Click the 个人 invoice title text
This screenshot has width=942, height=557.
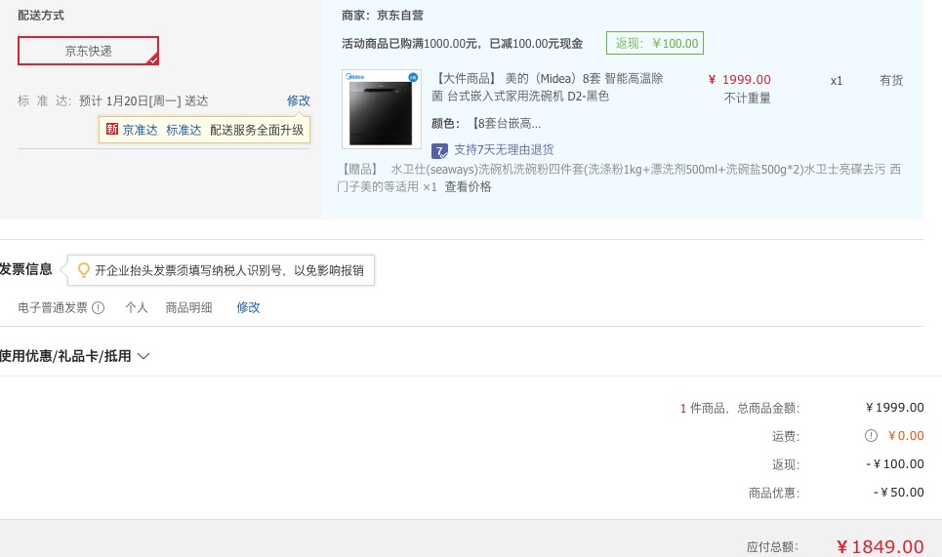tap(137, 308)
